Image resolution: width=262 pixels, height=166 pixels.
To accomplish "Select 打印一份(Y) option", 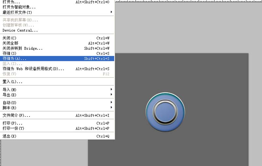I will click(x=57, y=128).
